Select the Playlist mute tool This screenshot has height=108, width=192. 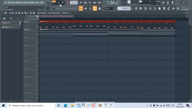click(19, 13)
